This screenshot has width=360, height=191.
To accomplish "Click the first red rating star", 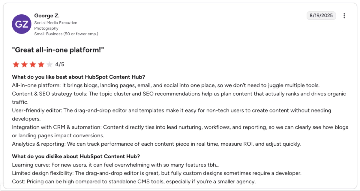I will [16, 64].
